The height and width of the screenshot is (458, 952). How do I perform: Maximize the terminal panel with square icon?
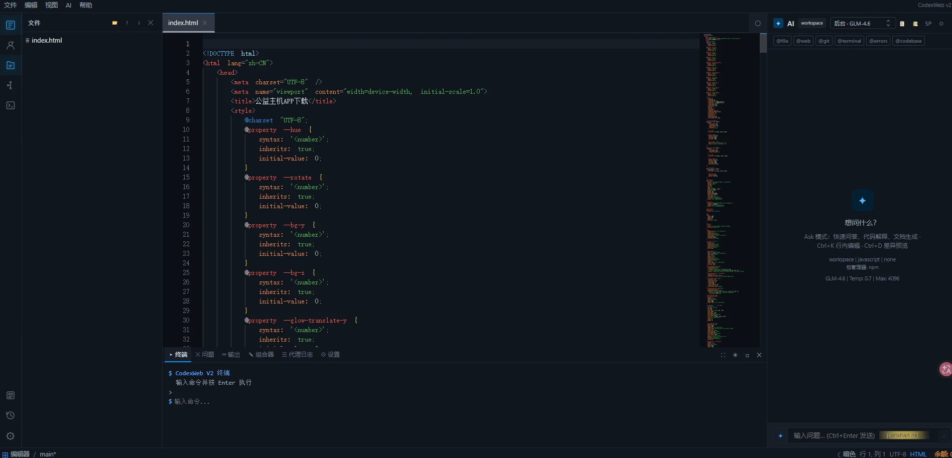(747, 355)
